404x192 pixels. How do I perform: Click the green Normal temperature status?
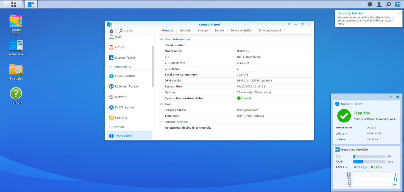point(244,98)
